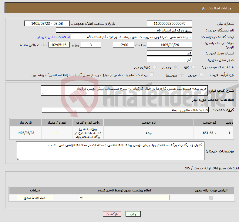The height and width of the screenshot is (222, 239).
Task: Click the need number field 1105050235000076
Action: (170, 23)
